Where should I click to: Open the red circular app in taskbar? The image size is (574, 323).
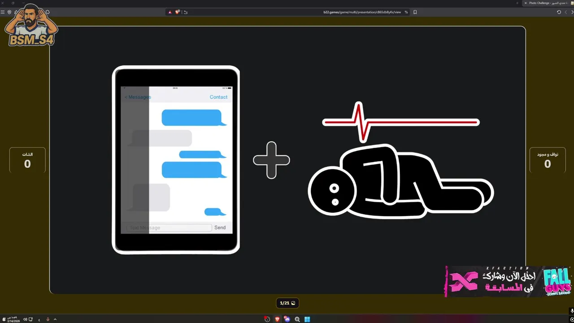[x=267, y=319]
